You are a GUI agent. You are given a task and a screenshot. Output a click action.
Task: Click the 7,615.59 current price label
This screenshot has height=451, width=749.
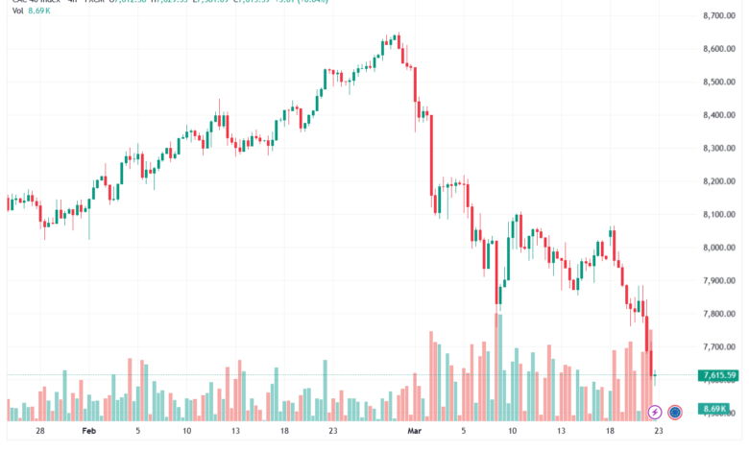click(717, 375)
